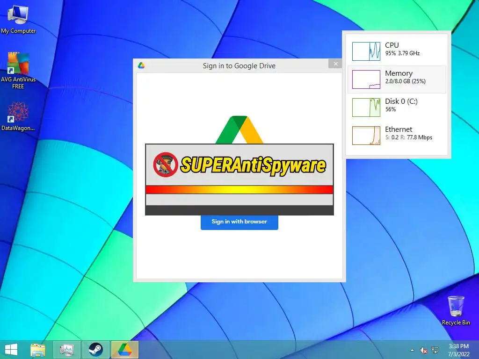Open the Recycle Bin icon
Screen dimensions: 479x359
pyautogui.click(x=456, y=310)
